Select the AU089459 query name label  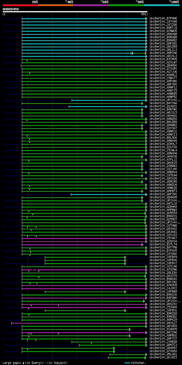[11, 9]
